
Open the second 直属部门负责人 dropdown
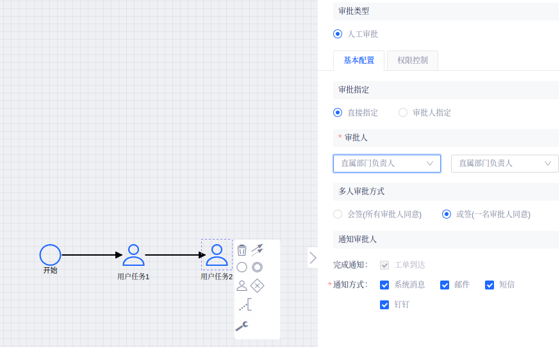(x=504, y=164)
